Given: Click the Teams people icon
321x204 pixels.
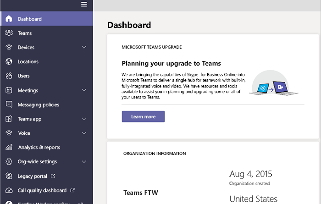Looking at the screenshot, I should point(9,33).
